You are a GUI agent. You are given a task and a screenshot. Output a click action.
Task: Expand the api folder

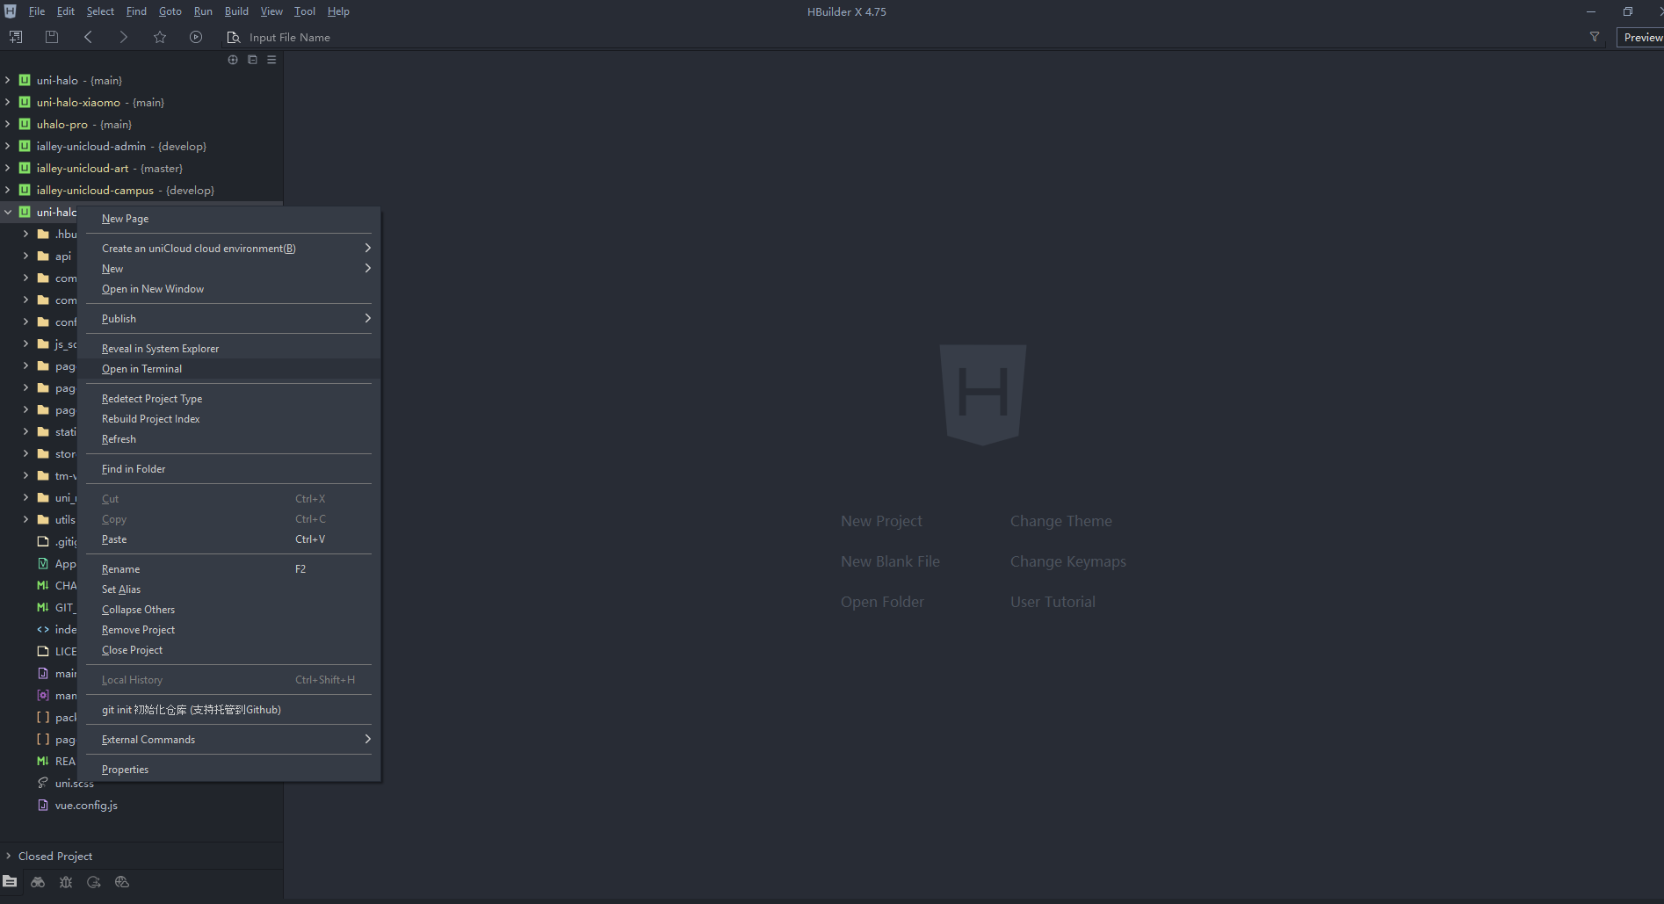(x=25, y=256)
